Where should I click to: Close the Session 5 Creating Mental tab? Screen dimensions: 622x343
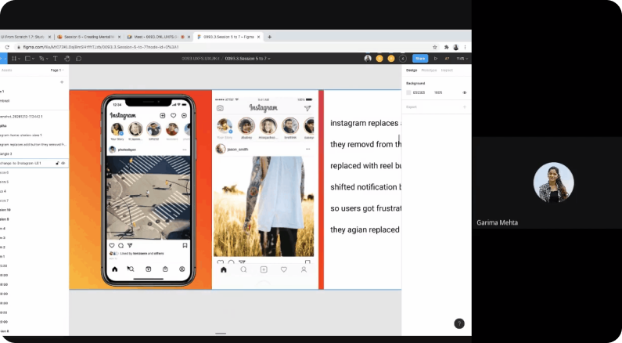120,37
